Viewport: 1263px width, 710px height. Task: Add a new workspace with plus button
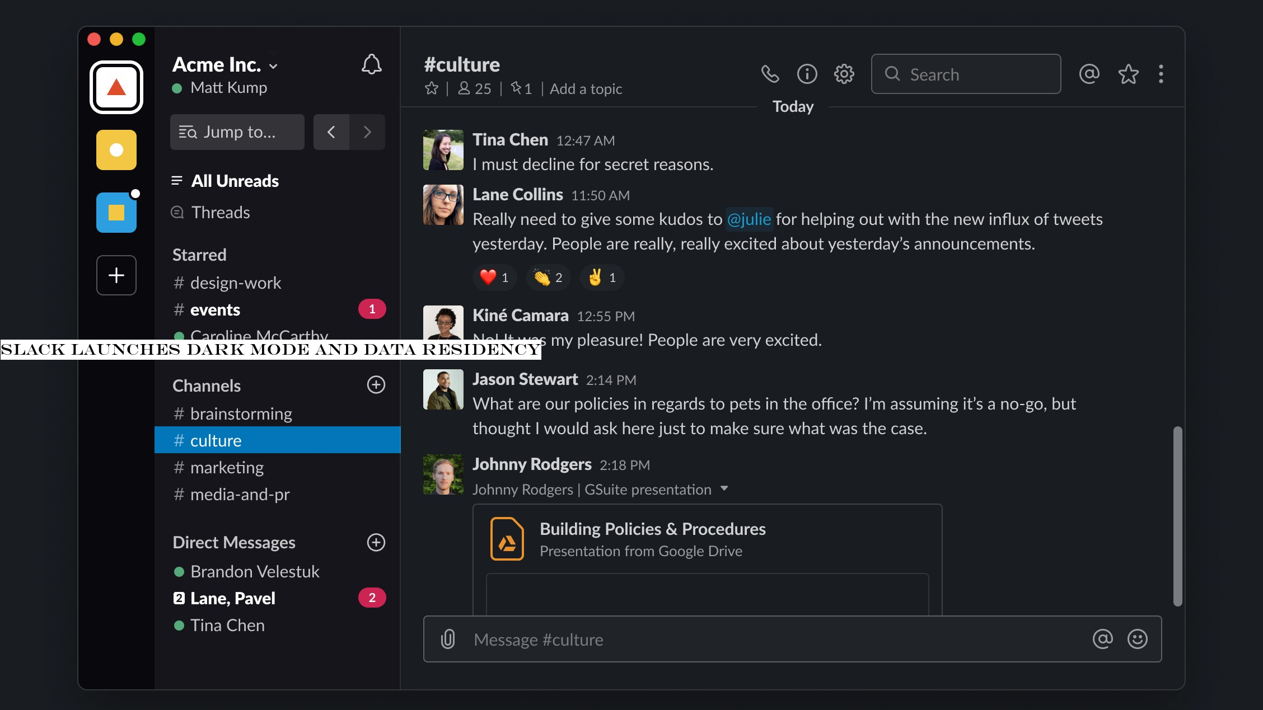tap(116, 275)
